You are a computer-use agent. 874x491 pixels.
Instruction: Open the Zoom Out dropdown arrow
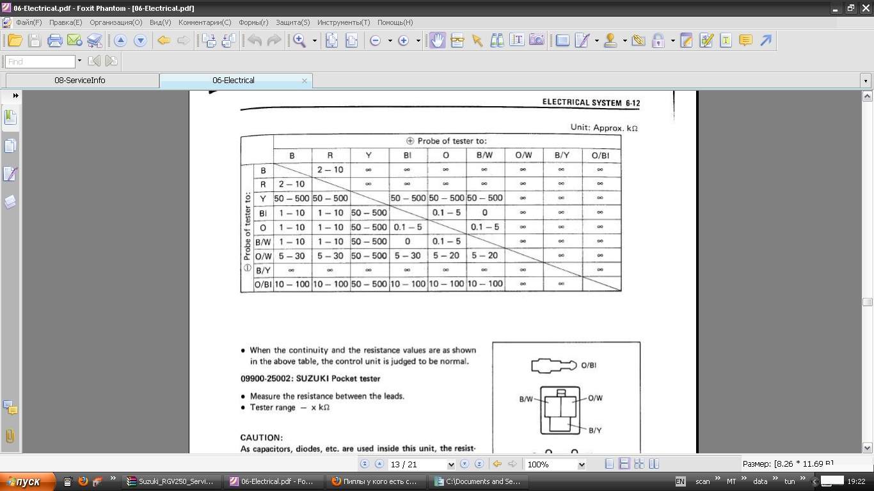[390, 41]
